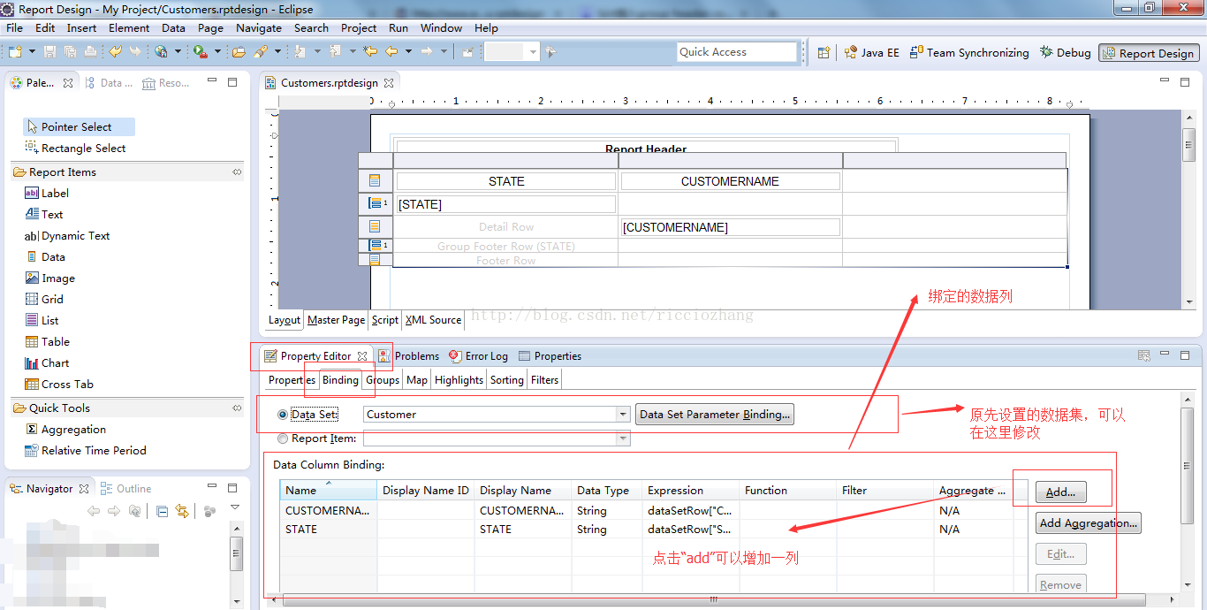This screenshot has width=1207, height=610.
Task: Open the Navigate menu
Action: [x=259, y=27]
